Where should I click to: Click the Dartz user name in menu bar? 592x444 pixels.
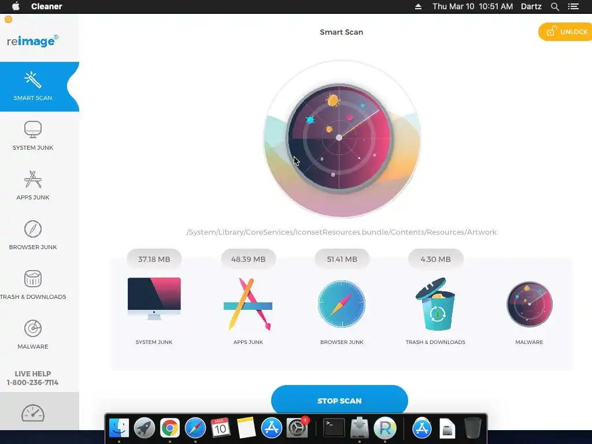tap(531, 6)
